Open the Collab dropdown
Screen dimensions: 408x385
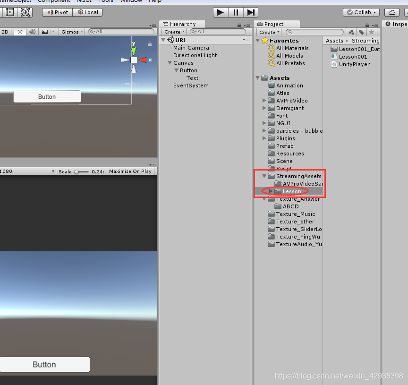(361, 12)
